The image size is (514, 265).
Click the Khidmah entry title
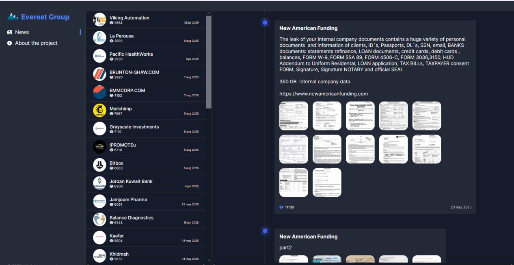click(119, 254)
